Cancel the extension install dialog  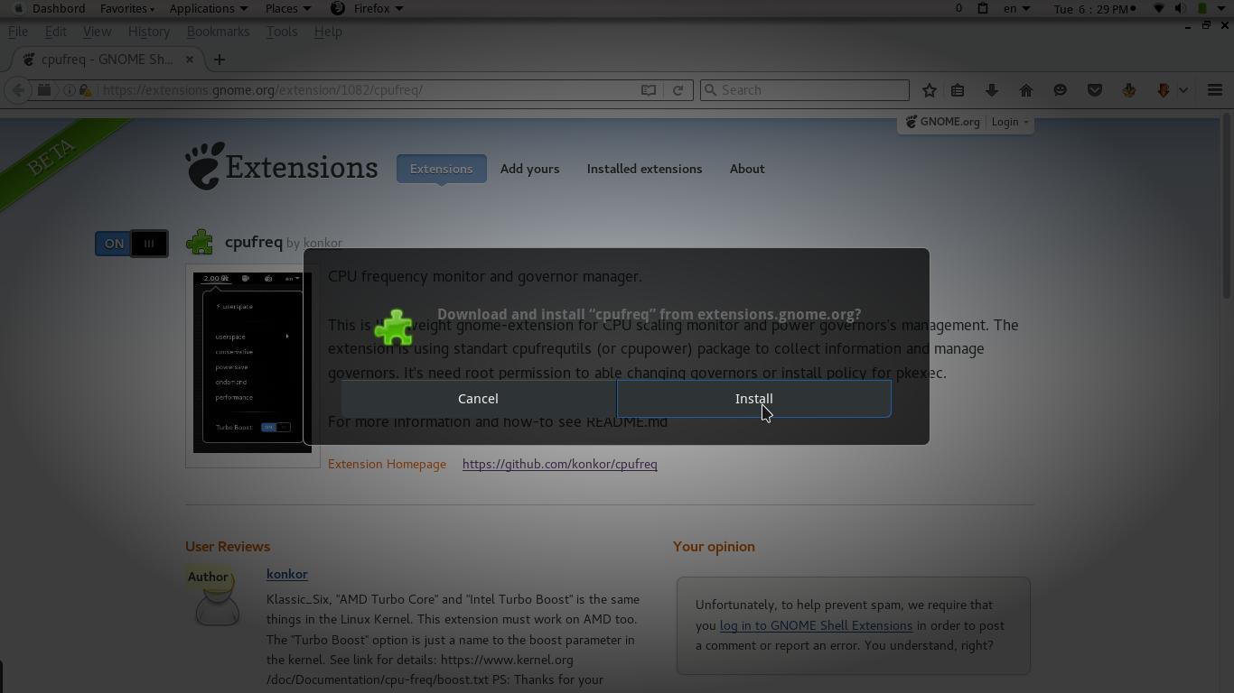tap(478, 399)
